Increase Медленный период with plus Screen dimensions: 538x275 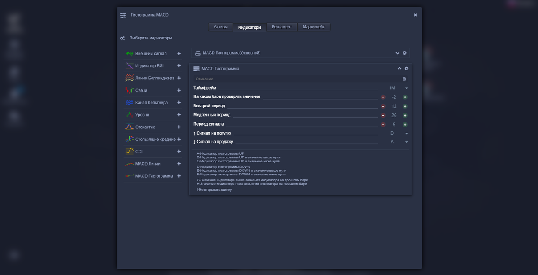(x=405, y=115)
